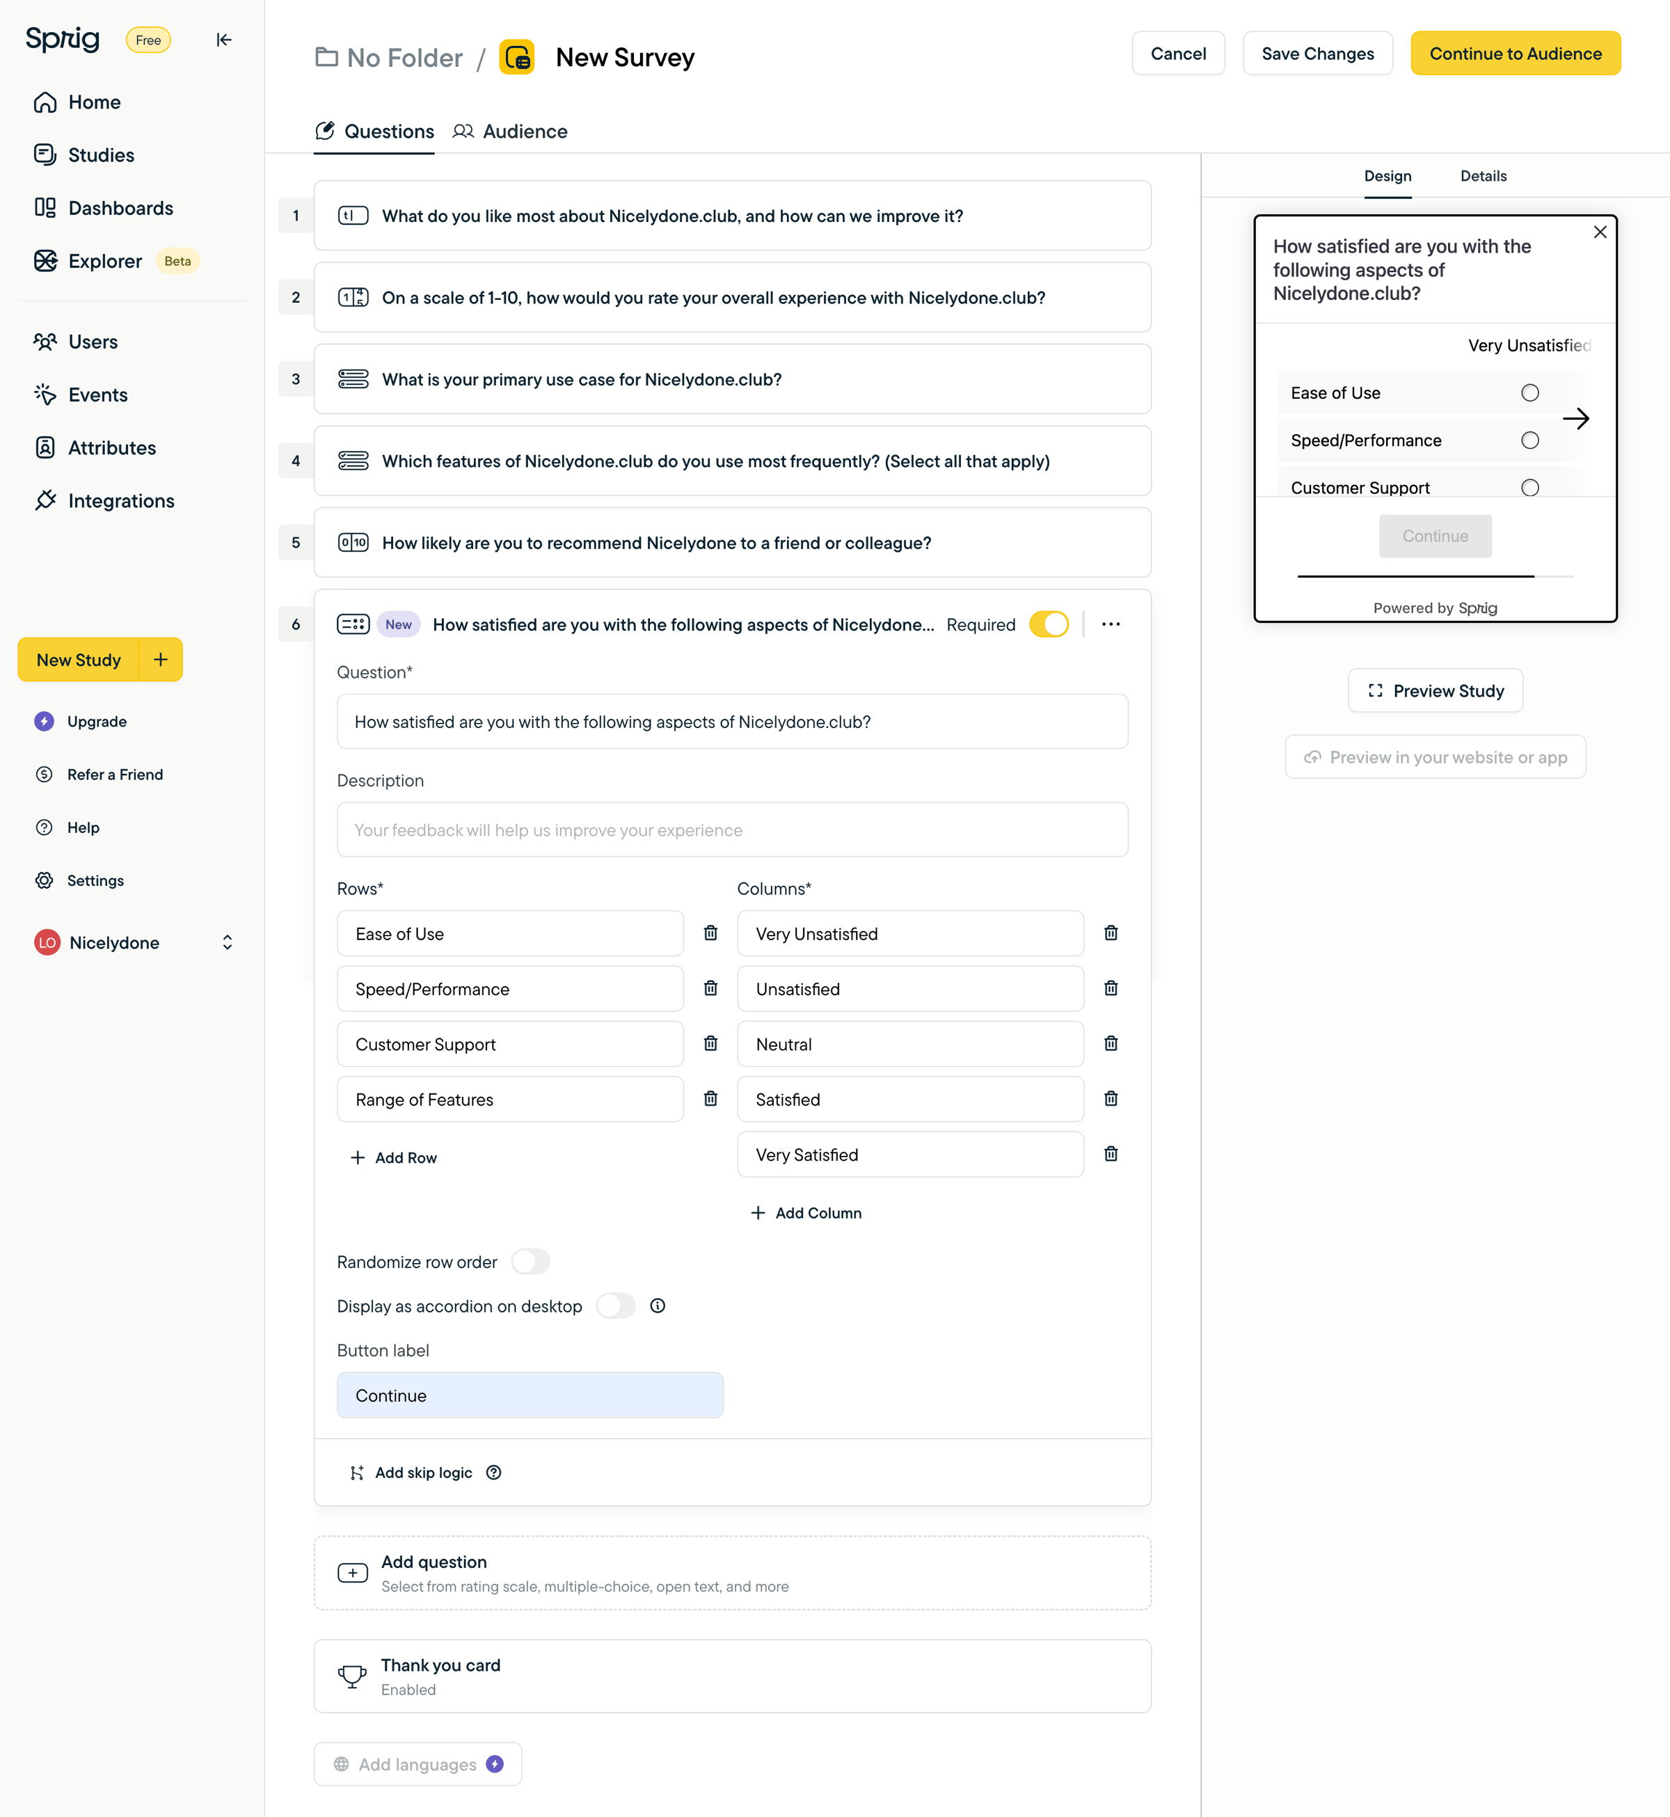Click the Question text field
Viewport: 1670px width, 1817px height.
(x=732, y=721)
